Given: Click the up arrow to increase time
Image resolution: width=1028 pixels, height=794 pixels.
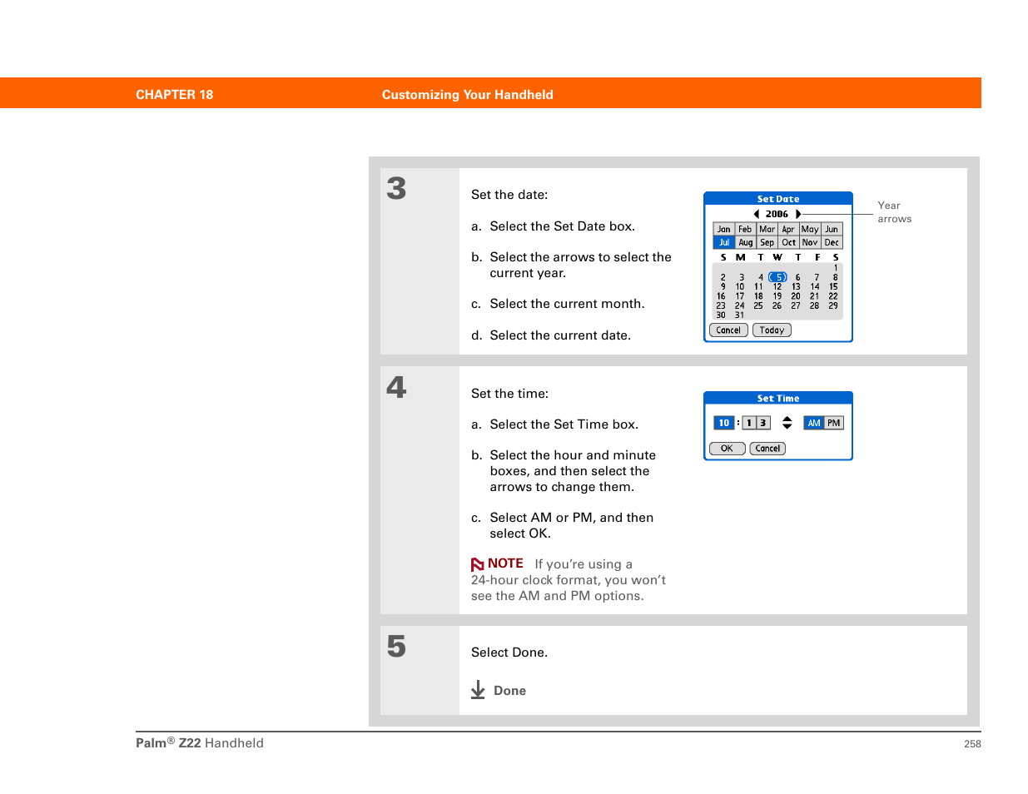Looking at the screenshot, I should 787,419.
